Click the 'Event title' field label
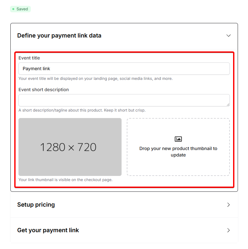The height and width of the screenshot is (249, 248). [x=29, y=58]
